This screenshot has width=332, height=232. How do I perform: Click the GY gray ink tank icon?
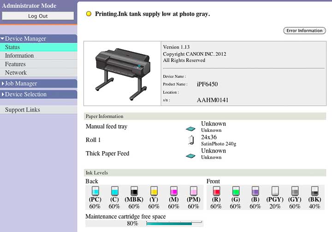295,191
